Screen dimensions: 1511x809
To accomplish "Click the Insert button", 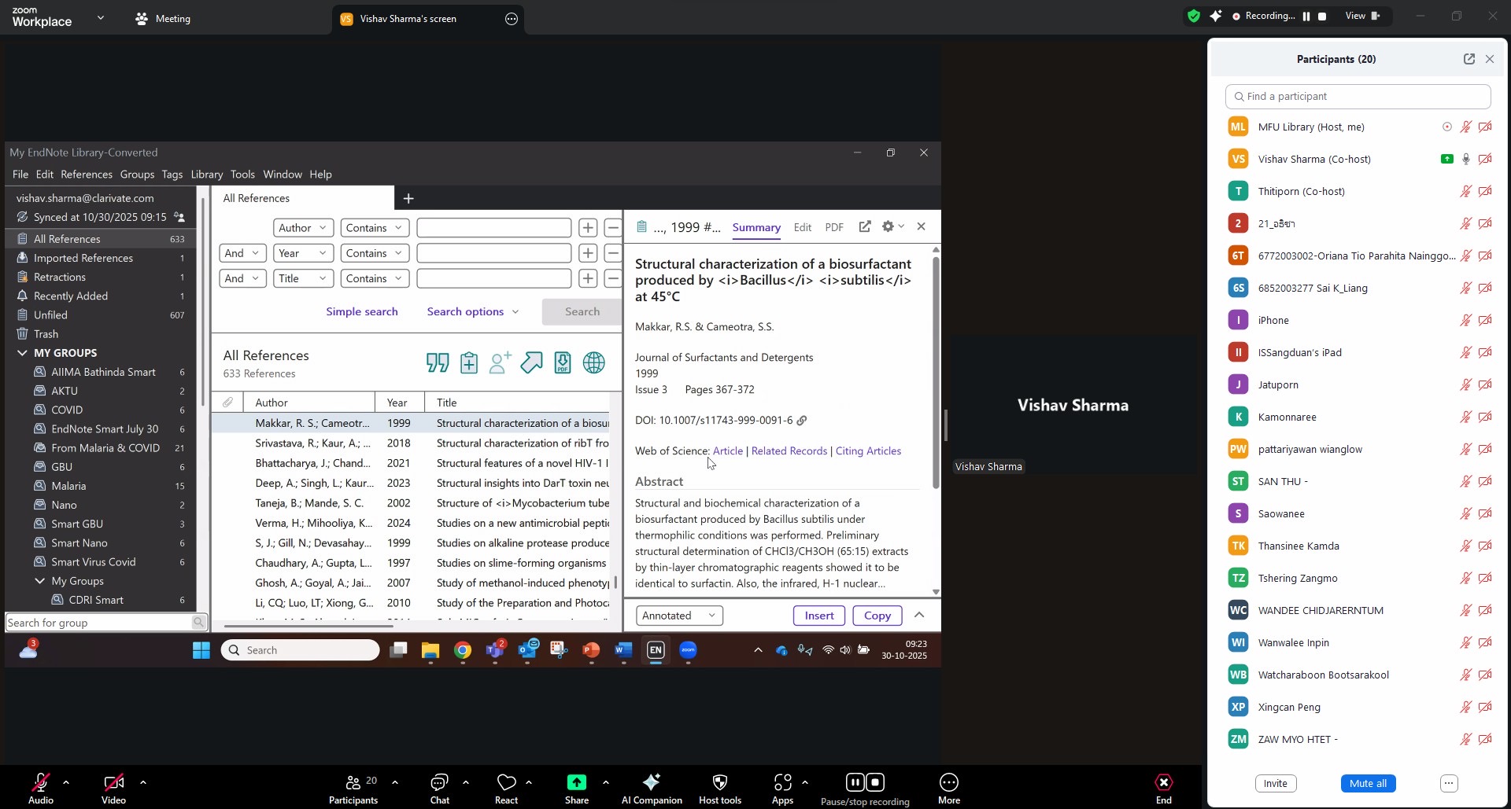I will coord(819,616).
